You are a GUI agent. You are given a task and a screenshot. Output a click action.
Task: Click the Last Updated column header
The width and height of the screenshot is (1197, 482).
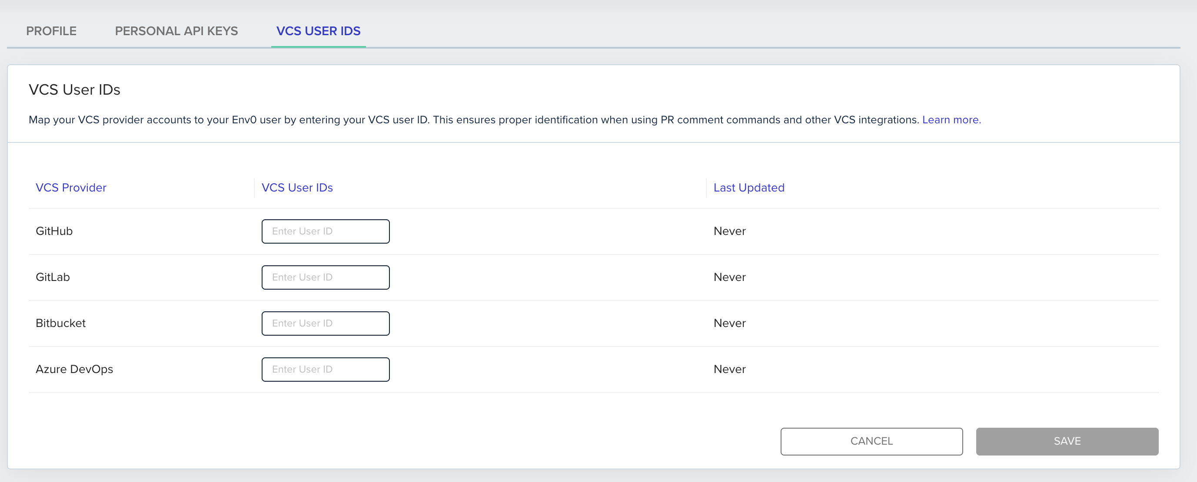(x=748, y=188)
